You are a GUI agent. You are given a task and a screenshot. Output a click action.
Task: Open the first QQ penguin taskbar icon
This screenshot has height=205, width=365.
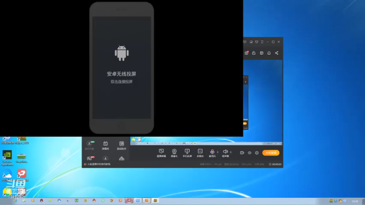tap(42, 200)
